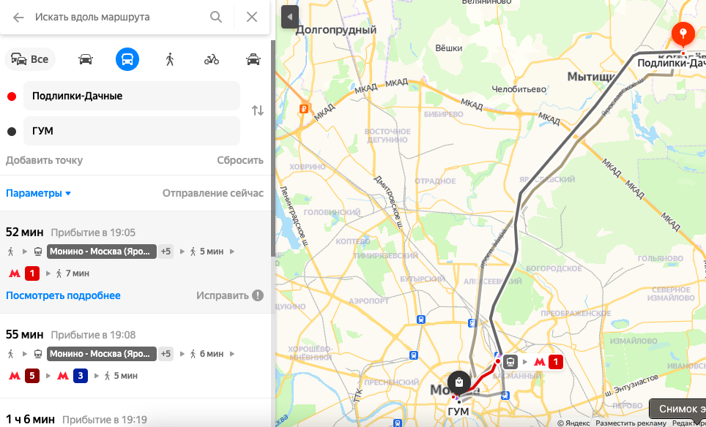Click the ГУМ shopping bag marker on the map
The image size is (706, 427).
458,382
